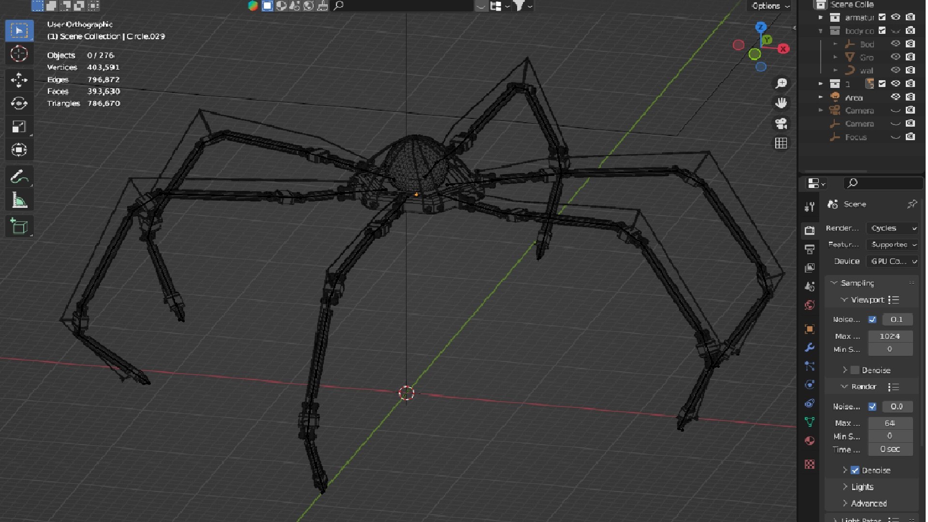Open the Properties editor type dropdown
The height and width of the screenshot is (522, 928).
(816, 184)
